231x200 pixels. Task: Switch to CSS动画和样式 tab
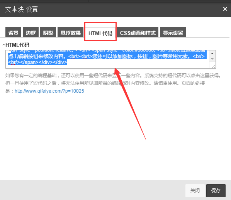point(138,32)
